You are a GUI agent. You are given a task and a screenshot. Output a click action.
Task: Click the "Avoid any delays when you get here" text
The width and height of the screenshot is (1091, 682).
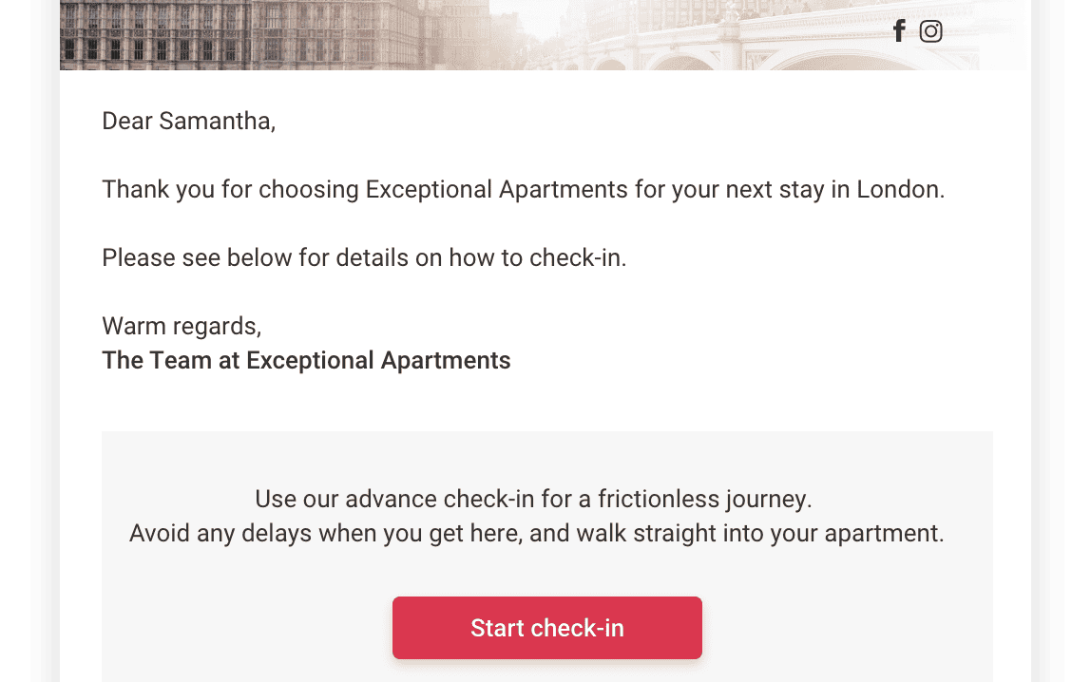(325, 533)
